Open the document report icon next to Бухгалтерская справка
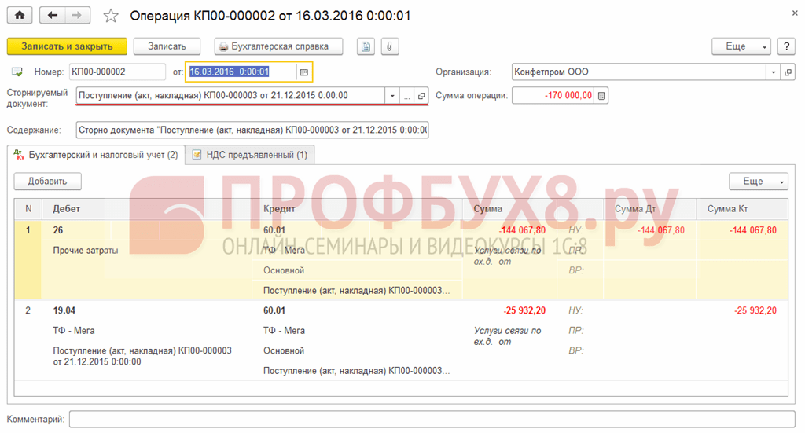 pyautogui.click(x=366, y=46)
